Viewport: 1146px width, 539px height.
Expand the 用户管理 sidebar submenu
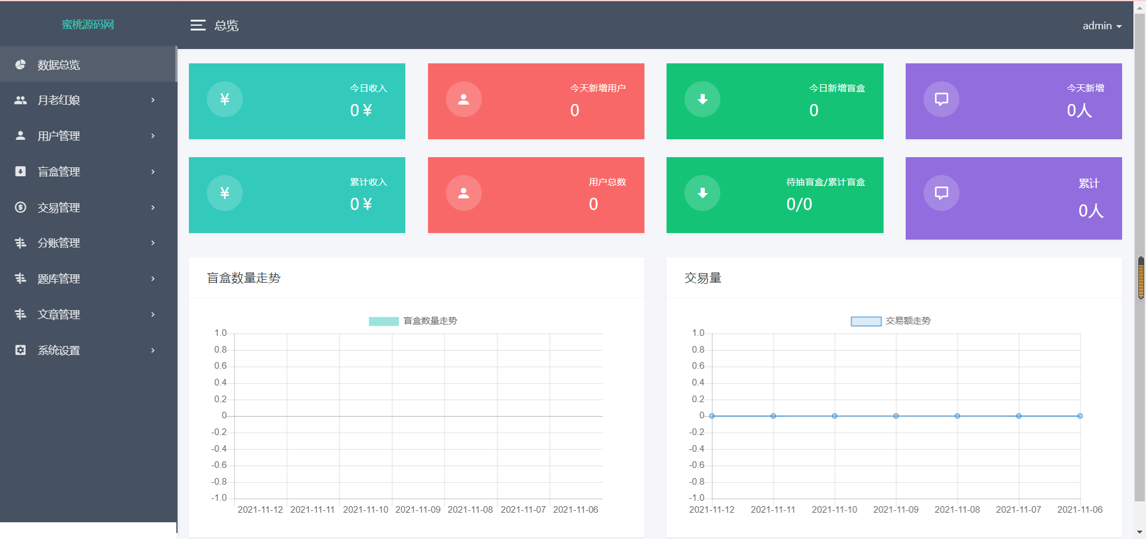pyautogui.click(x=88, y=136)
